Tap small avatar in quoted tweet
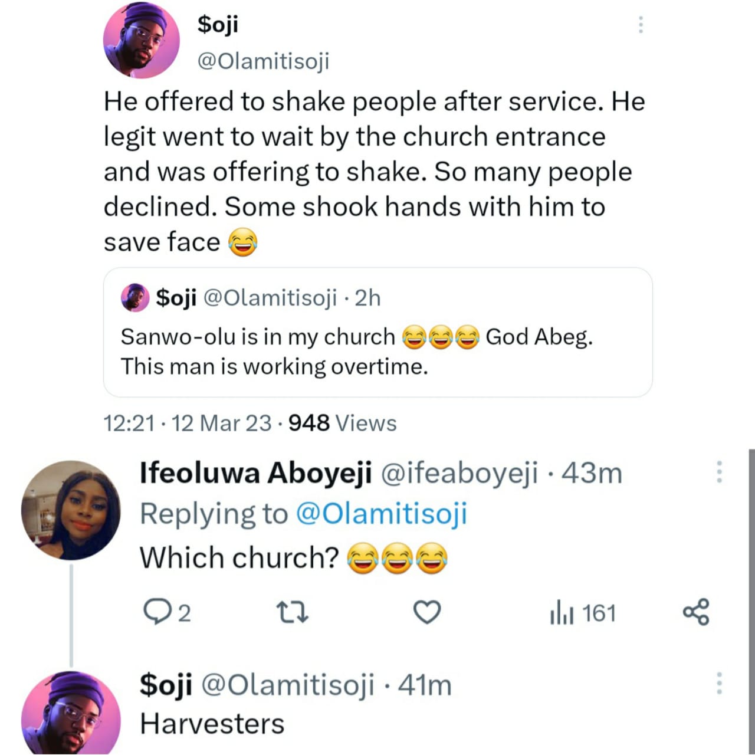This screenshot has width=755, height=755. 135,297
